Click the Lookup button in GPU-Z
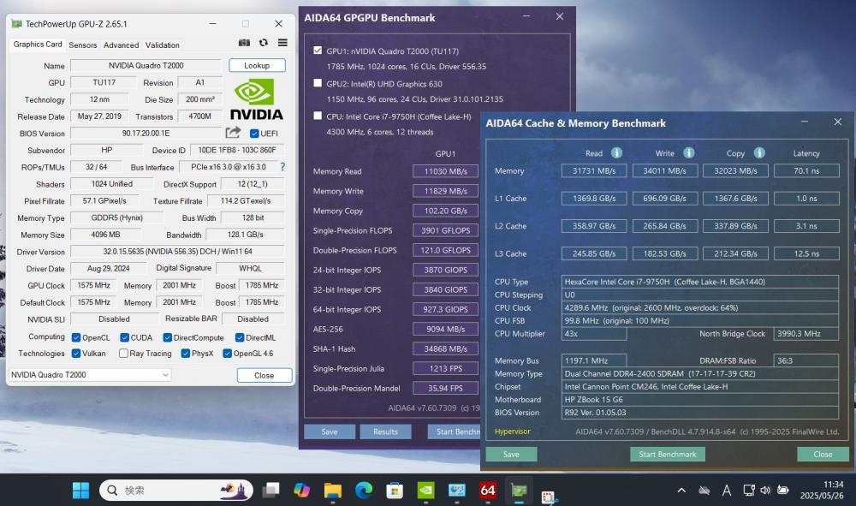856x506 pixels. pos(257,66)
